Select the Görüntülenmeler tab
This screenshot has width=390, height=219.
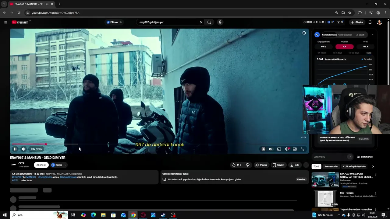pyautogui.click(x=329, y=35)
